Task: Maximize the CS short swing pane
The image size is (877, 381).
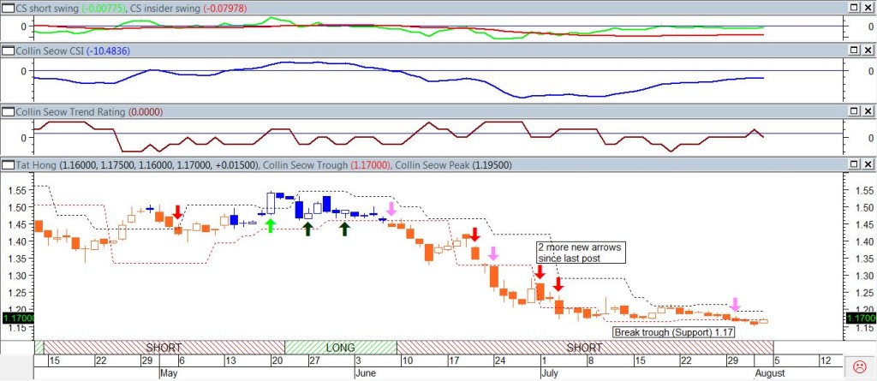Action: (854, 8)
